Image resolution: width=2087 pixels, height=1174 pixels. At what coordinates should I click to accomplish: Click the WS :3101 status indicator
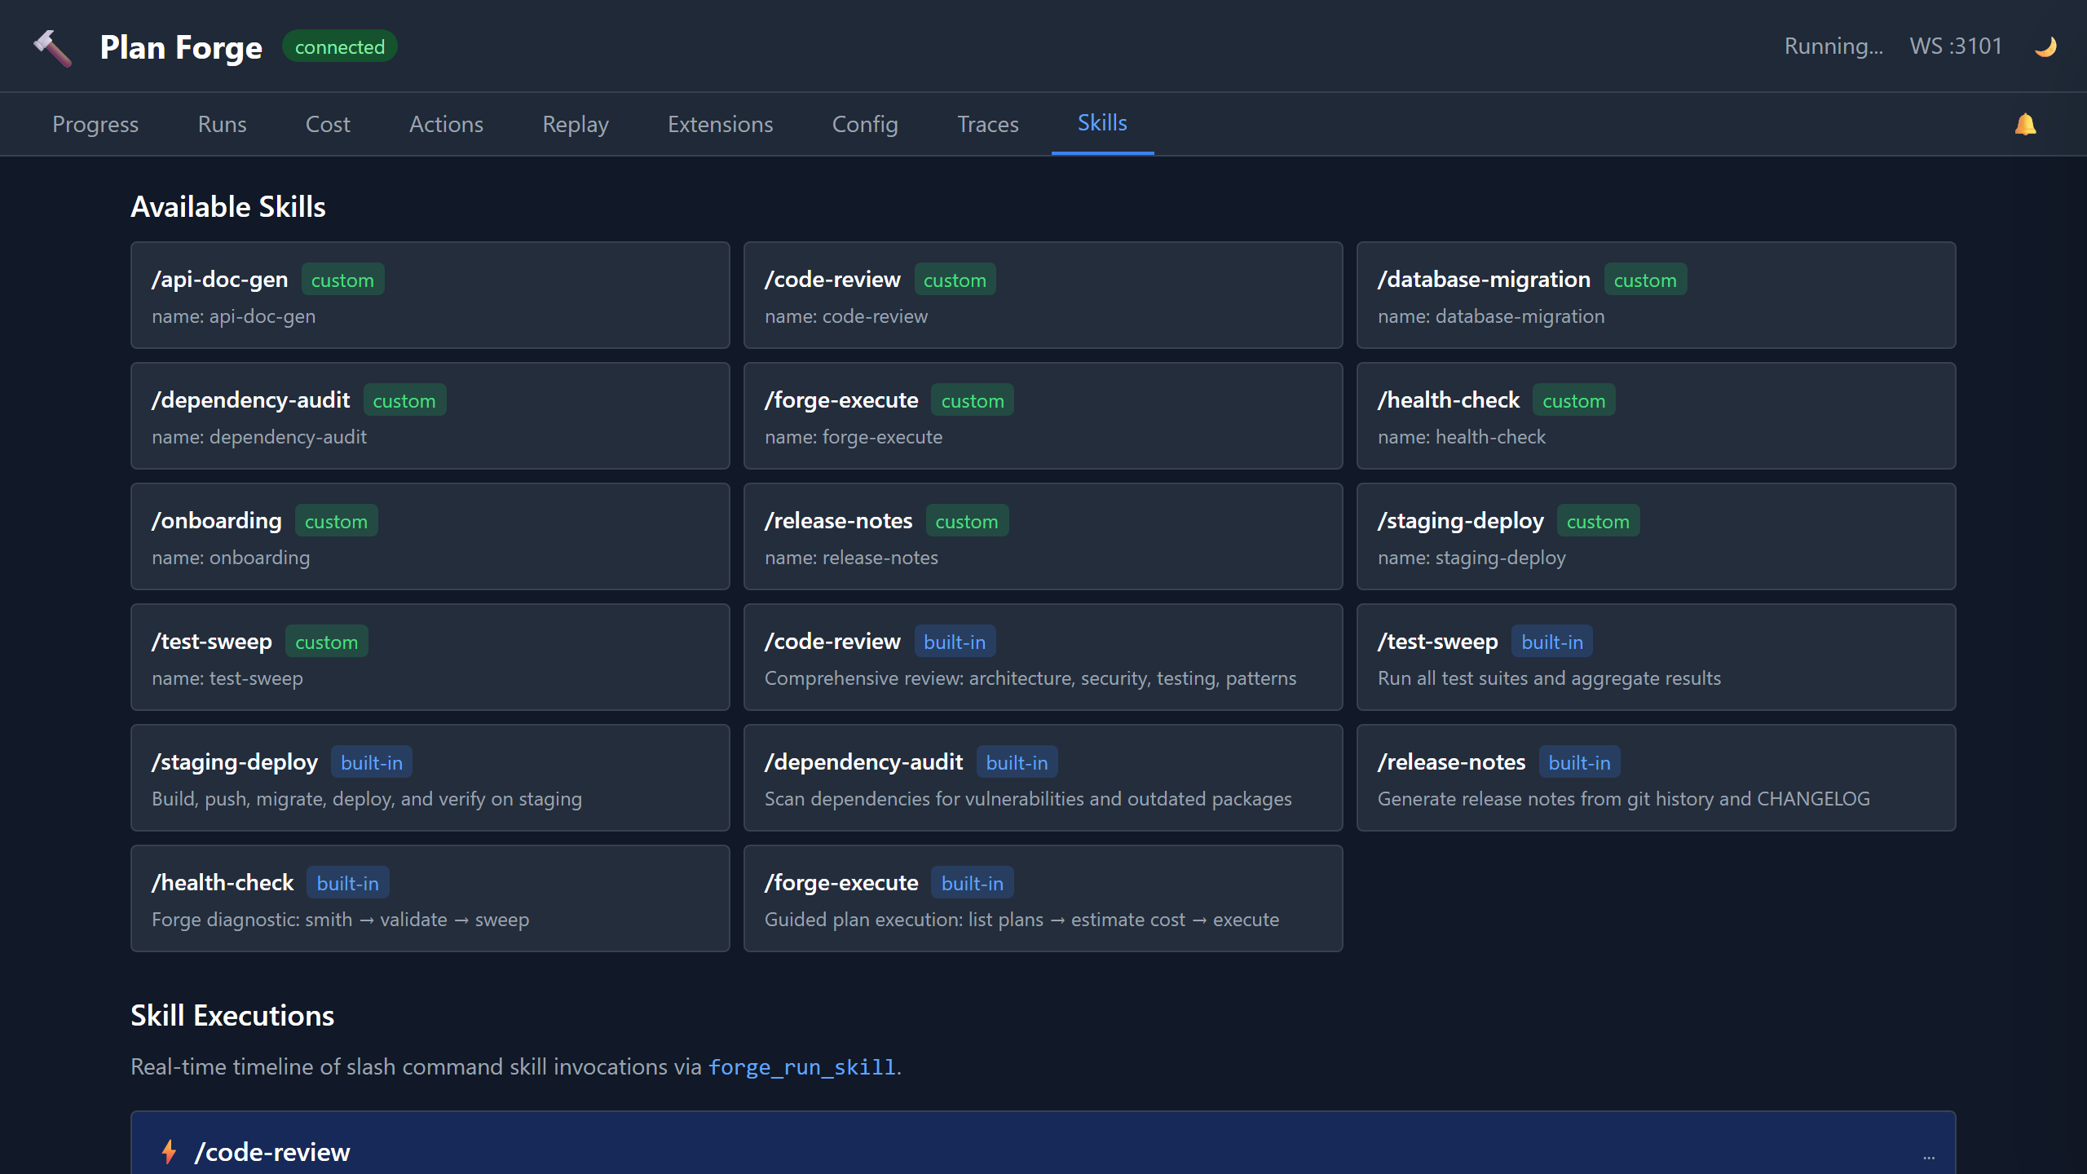coord(1955,46)
